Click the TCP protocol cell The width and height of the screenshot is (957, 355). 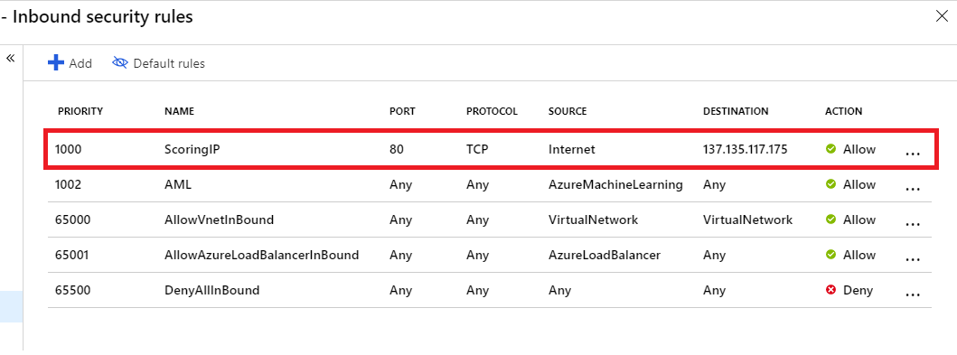[x=476, y=149]
